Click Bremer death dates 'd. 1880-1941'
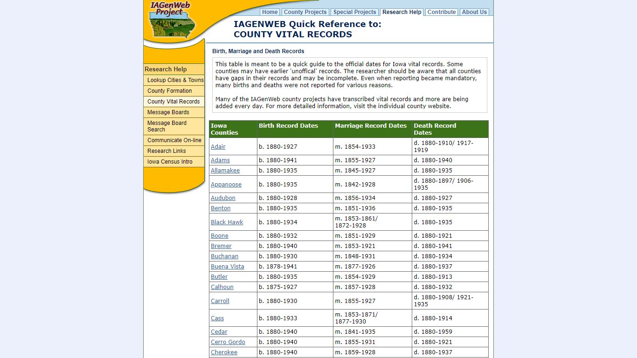This screenshot has height=358, width=637. 433,246
